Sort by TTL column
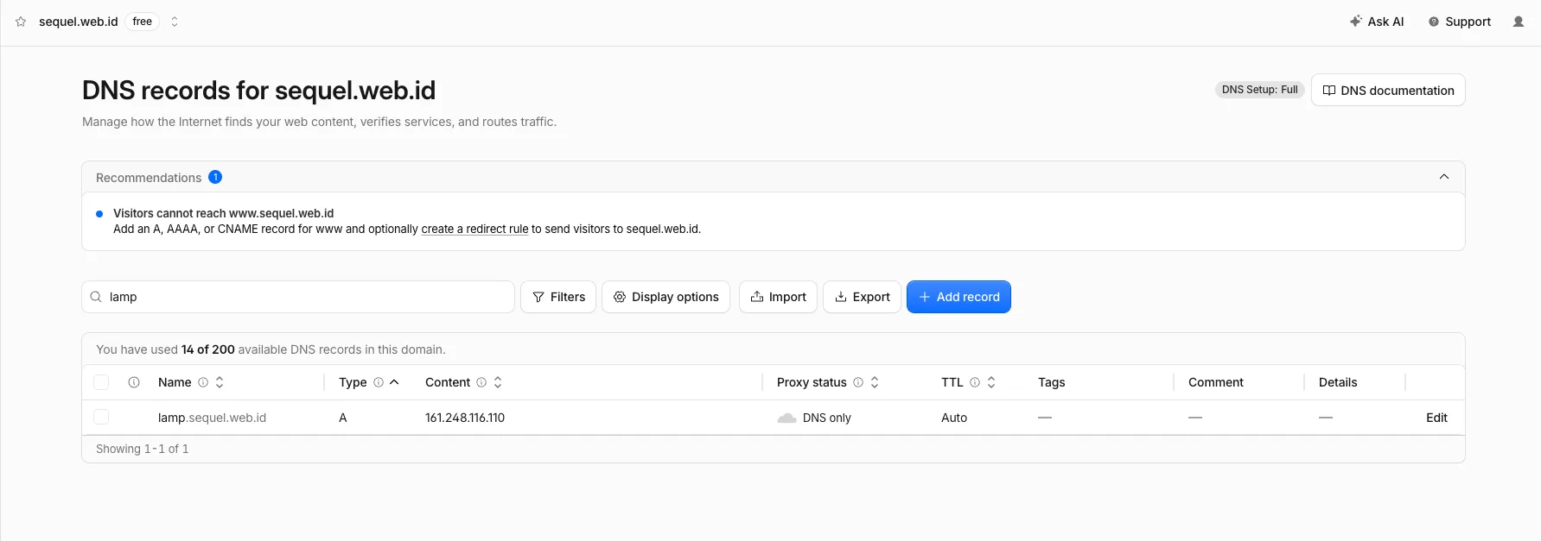 pyautogui.click(x=991, y=382)
